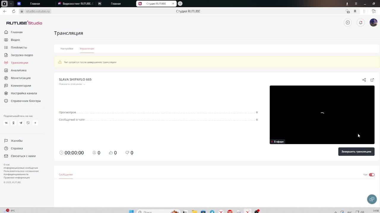Open the Telegram social icon
The image size is (380, 213).
point(21,123)
